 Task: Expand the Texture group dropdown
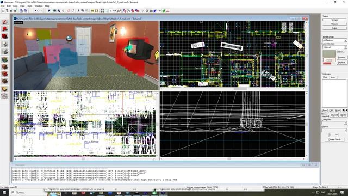[x=346, y=40]
